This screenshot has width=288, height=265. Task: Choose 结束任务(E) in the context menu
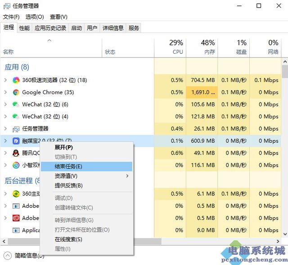tap(86, 166)
